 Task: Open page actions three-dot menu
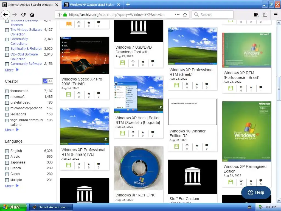tap(177, 15)
